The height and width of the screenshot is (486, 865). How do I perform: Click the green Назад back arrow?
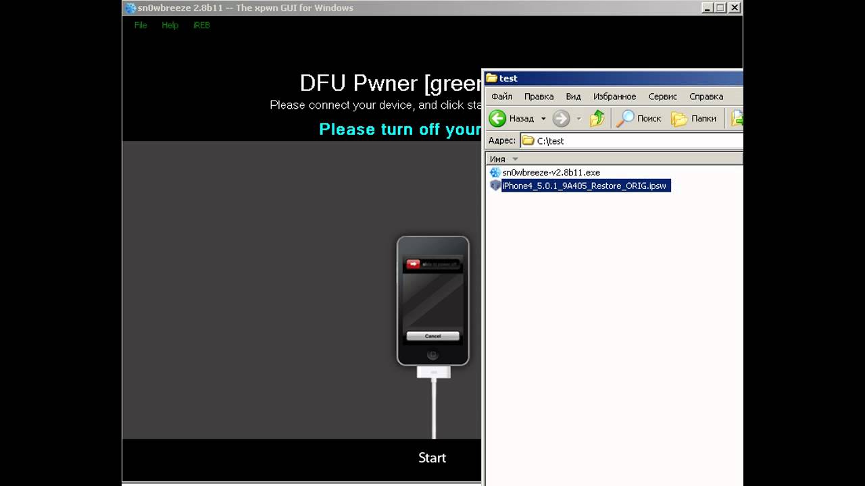click(x=497, y=119)
